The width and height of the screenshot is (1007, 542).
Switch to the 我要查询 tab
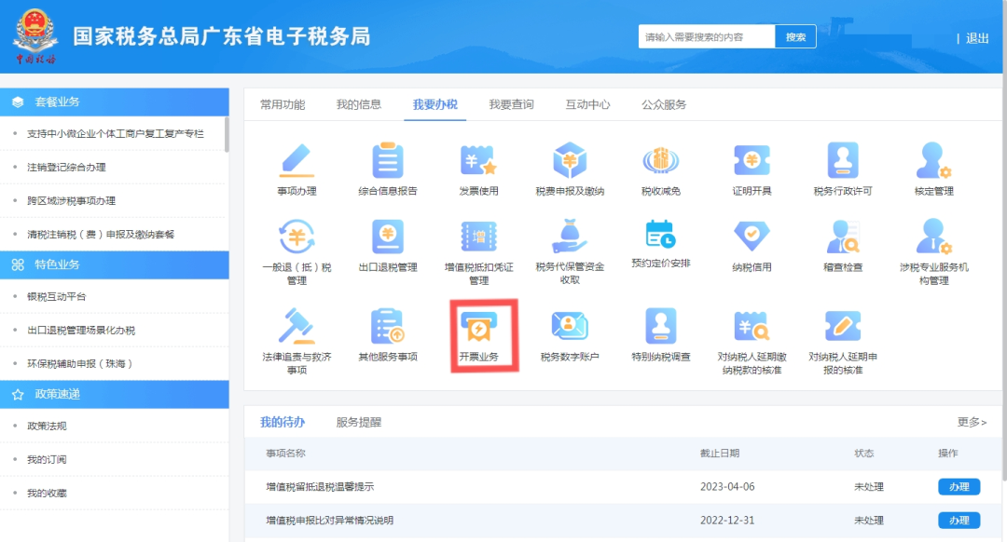point(511,104)
